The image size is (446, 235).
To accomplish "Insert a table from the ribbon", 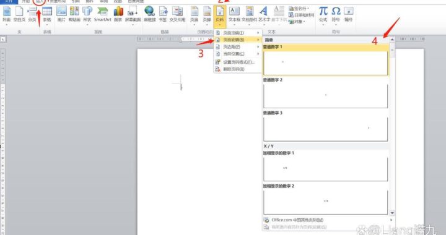I will pyautogui.click(x=47, y=14).
